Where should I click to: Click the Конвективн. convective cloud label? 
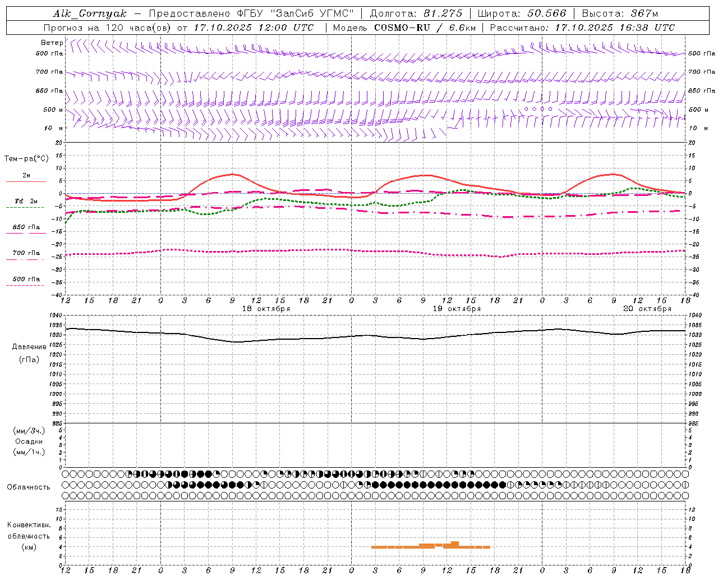coord(29,525)
